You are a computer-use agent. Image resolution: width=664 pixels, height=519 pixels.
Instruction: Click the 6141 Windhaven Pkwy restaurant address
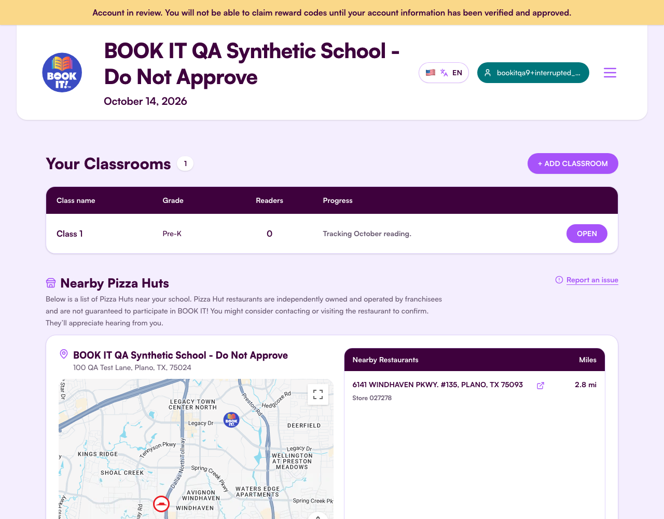coord(437,385)
